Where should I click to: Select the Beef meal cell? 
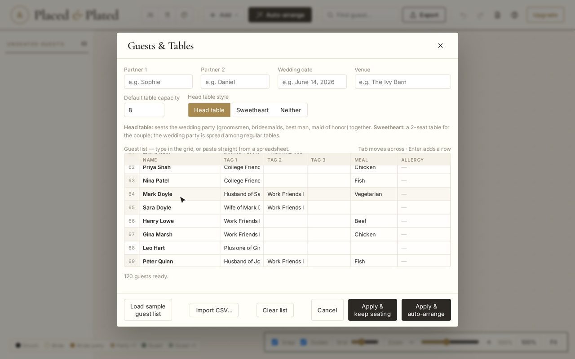click(x=374, y=221)
